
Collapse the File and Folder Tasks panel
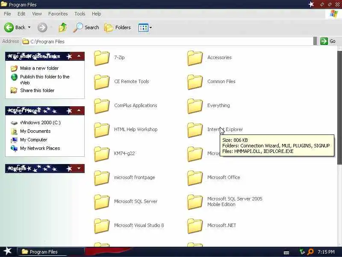[79, 56]
